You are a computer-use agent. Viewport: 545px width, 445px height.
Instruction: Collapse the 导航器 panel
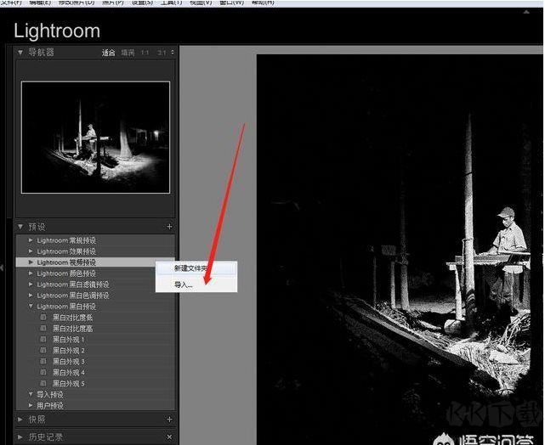pyautogui.click(x=20, y=53)
